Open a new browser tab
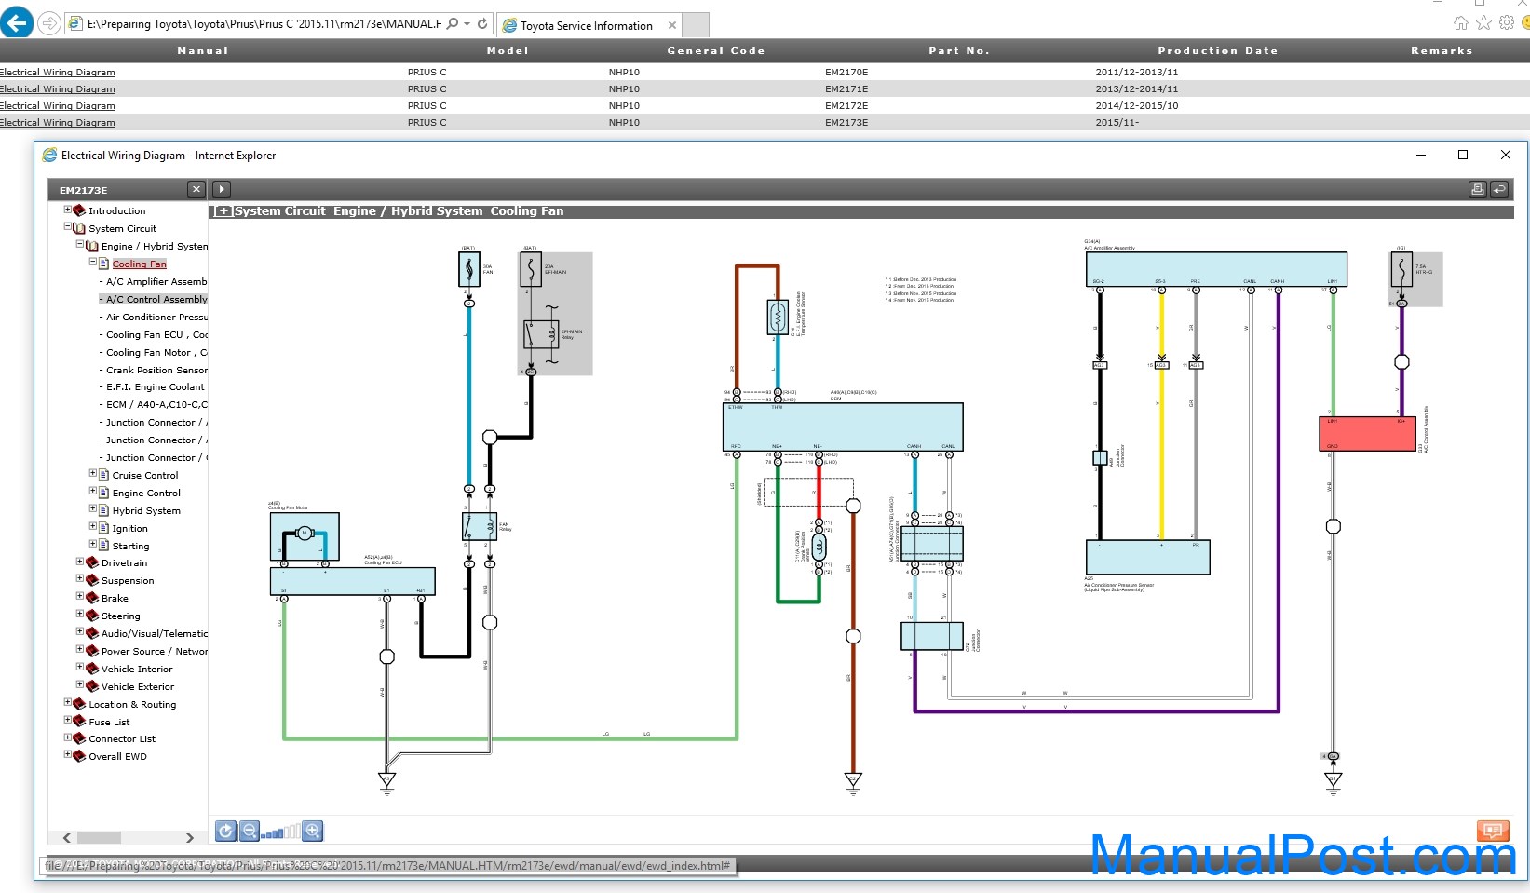This screenshot has width=1530, height=893. [696, 25]
